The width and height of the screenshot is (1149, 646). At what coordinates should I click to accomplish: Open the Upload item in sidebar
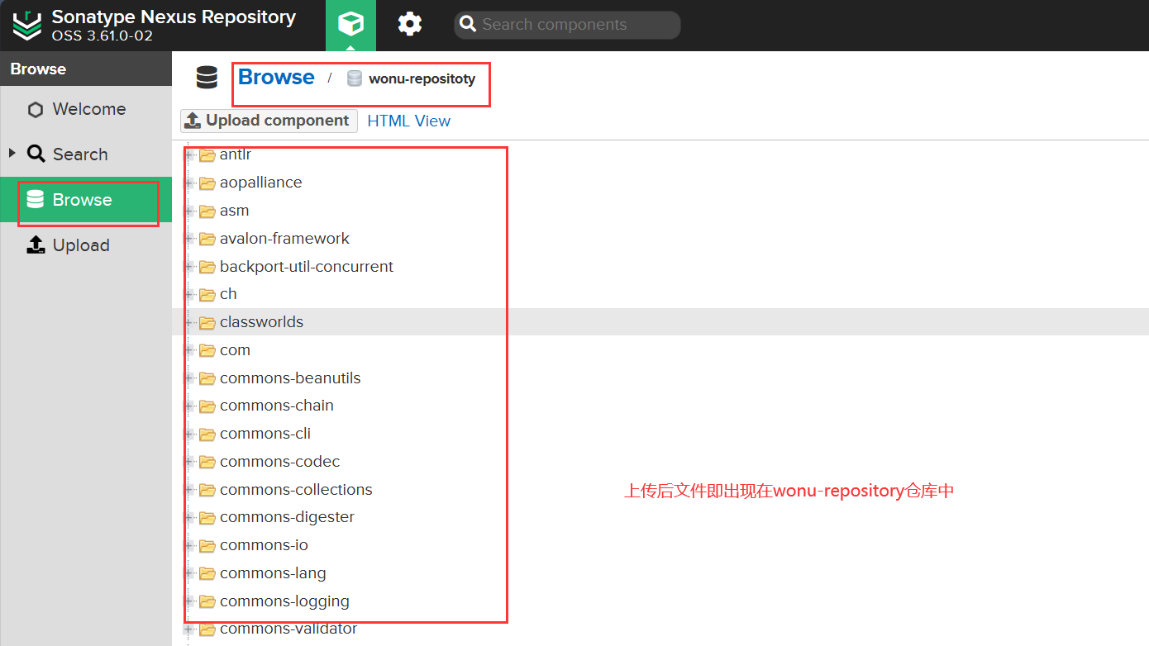coord(86,245)
